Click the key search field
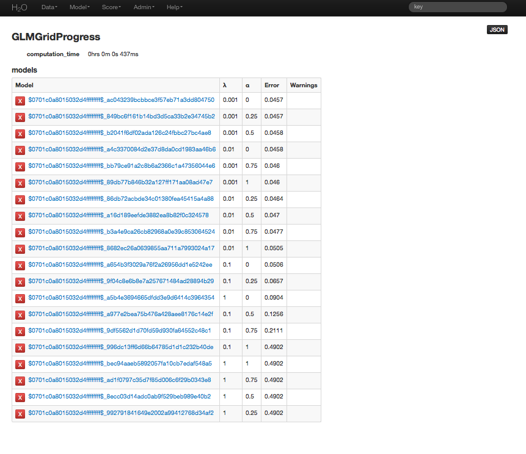 click(x=457, y=7)
